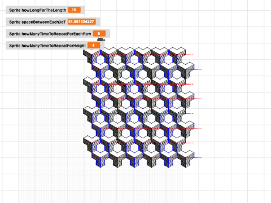Click the small sprite below the value 6 readout

pos(101,39)
